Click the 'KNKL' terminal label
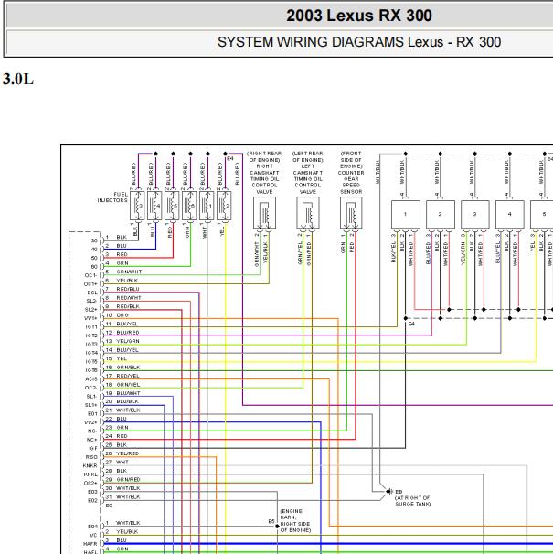This screenshot has height=554, width=553. click(90, 474)
